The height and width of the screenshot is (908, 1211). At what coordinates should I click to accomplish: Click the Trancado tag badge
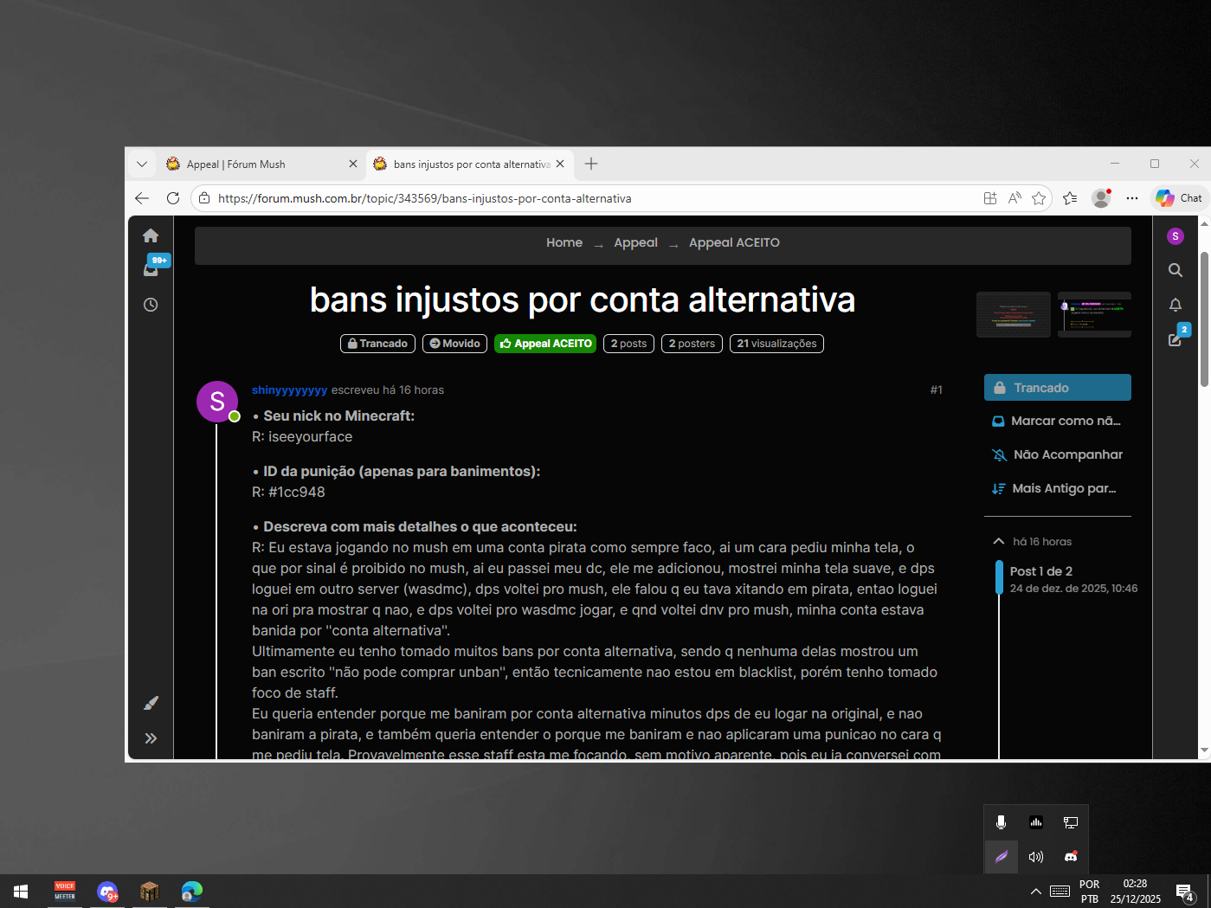377,344
